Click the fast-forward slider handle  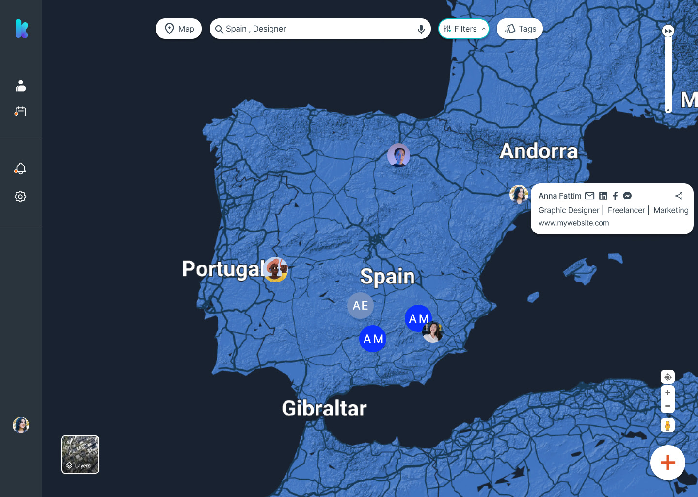pyautogui.click(x=668, y=31)
